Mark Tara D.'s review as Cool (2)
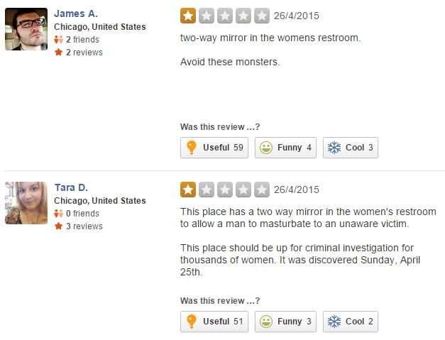Viewport: 445px width, 340px height. [x=351, y=322]
